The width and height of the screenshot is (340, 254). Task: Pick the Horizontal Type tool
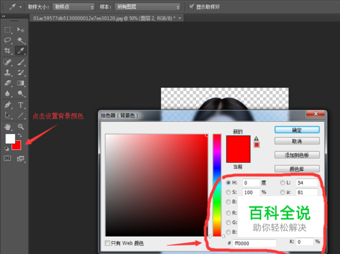(21, 105)
